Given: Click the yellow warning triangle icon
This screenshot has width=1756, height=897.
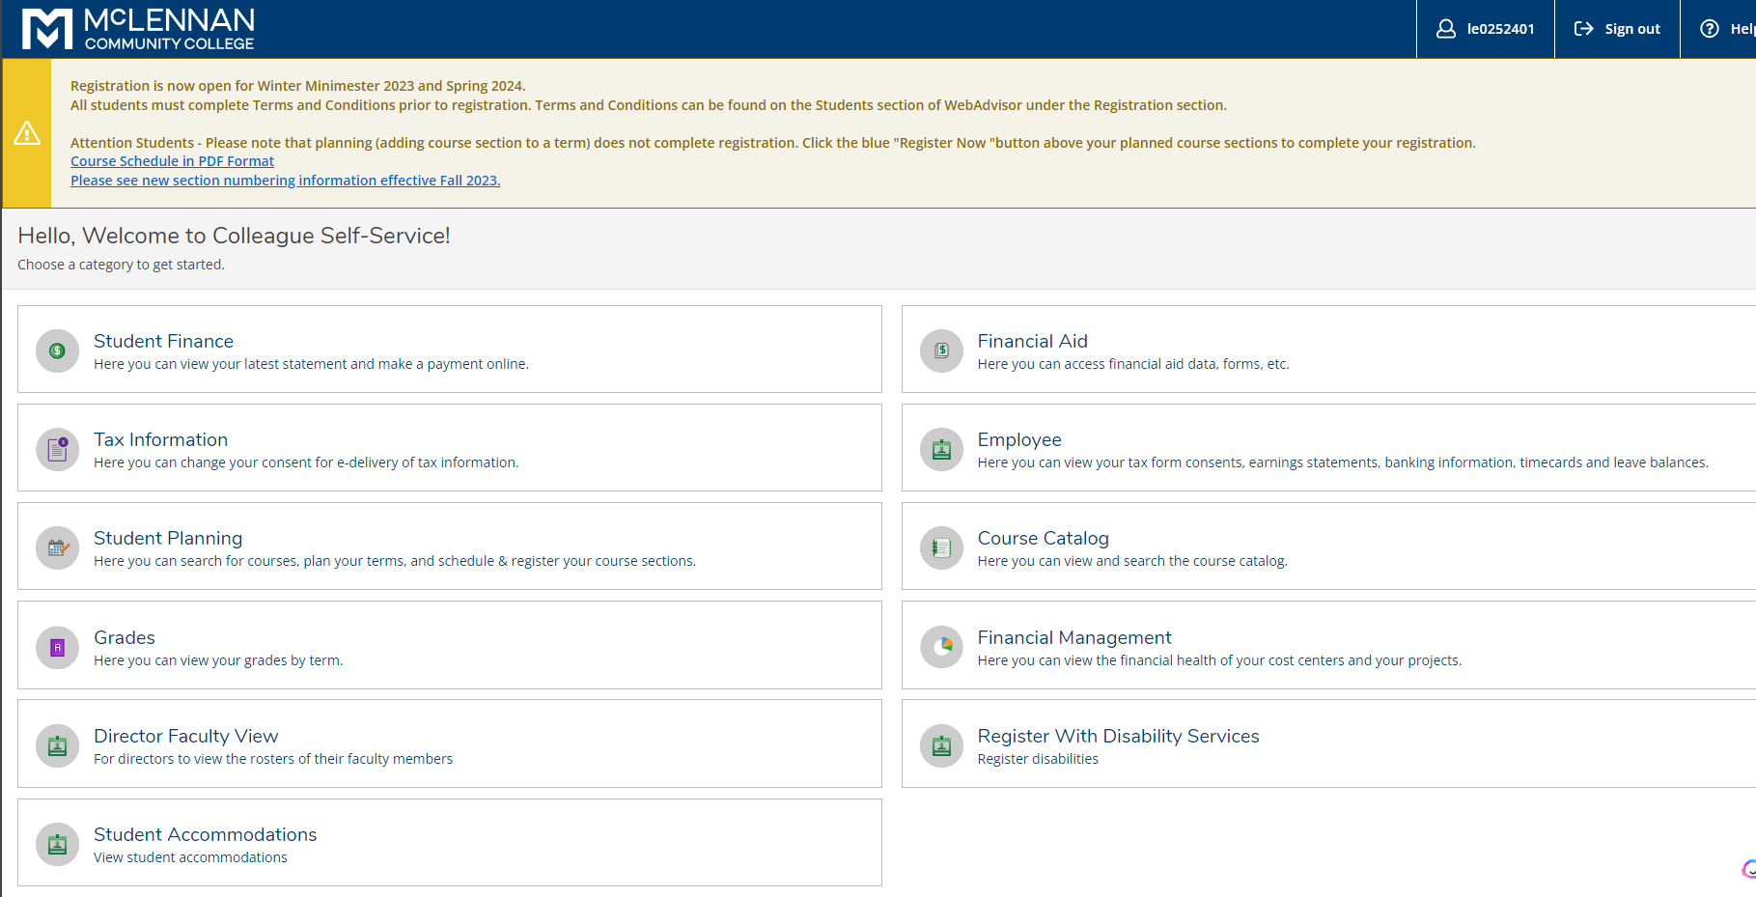Looking at the screenshot, I should [x=27, y=133].
